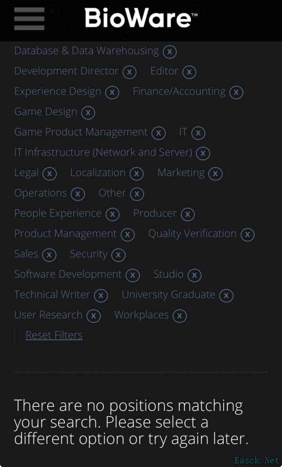This screenshot has width=282, height=467.
Task: Remove the Quality Verification filter
Action: tap(247, 235)
